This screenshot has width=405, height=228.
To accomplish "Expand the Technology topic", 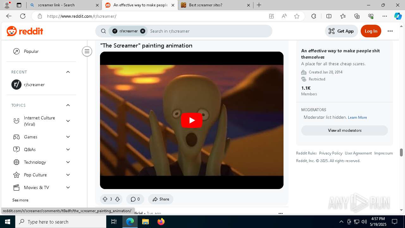I will [x=68, y=162].
